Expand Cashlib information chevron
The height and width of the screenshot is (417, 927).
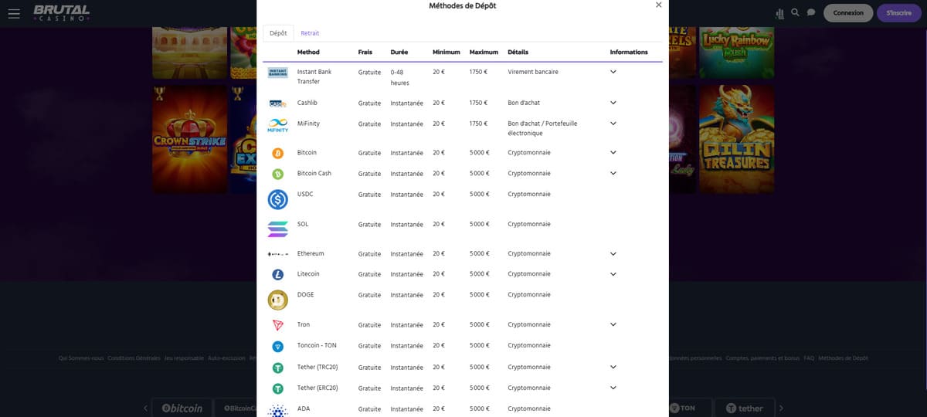coord(613,103)
